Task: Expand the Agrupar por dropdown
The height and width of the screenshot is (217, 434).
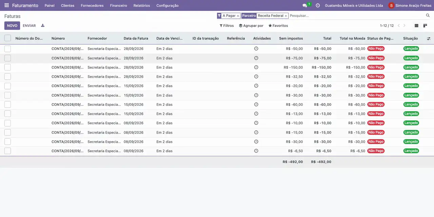Action: point(251,26)
